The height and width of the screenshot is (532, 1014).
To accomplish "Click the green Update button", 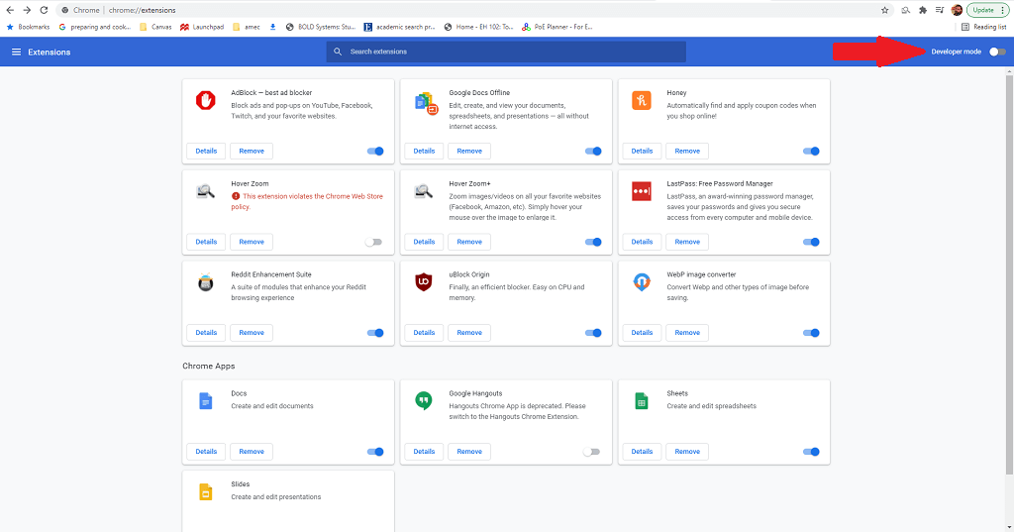I will (983, 10).
